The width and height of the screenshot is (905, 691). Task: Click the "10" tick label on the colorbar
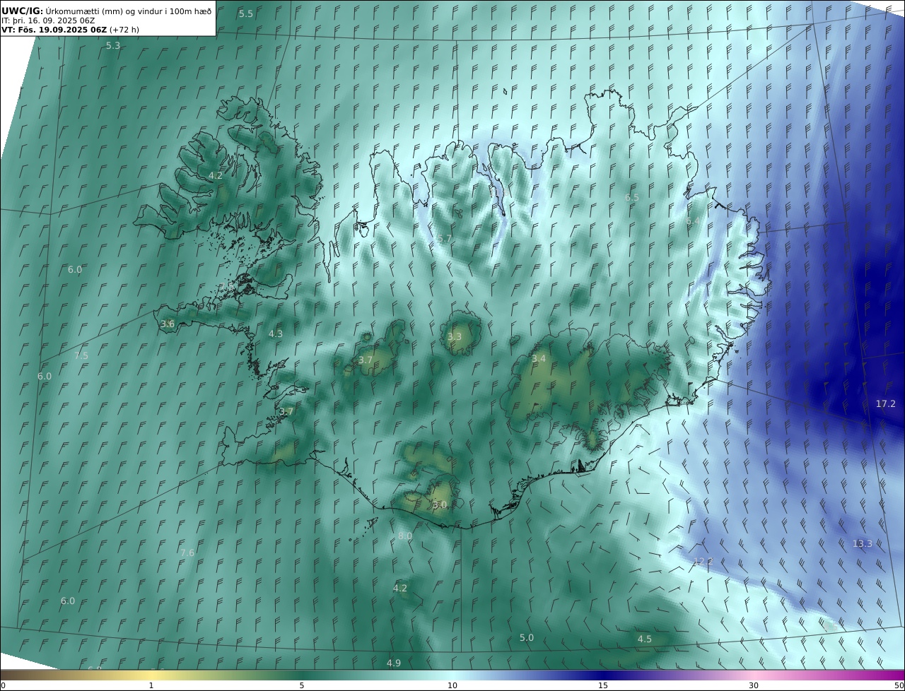coord(452,685)
